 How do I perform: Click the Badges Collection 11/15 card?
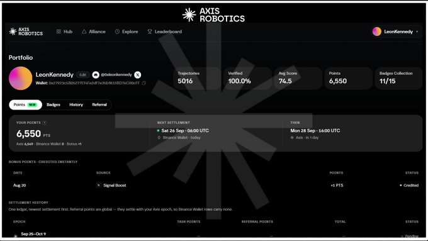coord(398,78)
